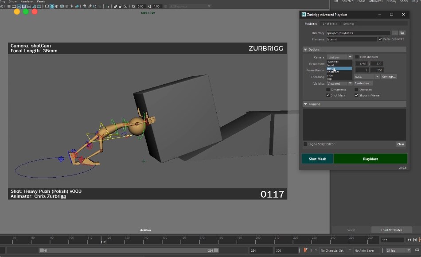
Task: Uncheck the Force overwrite option
Action: (x=380, y=39)
